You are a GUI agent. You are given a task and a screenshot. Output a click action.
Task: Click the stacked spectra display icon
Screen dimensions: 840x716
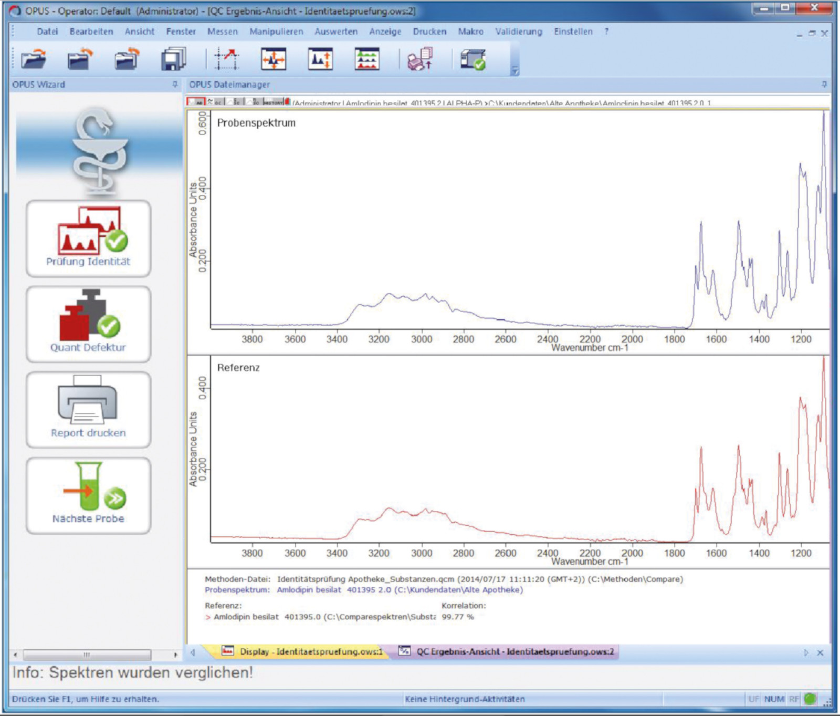(x=367, y=59)
